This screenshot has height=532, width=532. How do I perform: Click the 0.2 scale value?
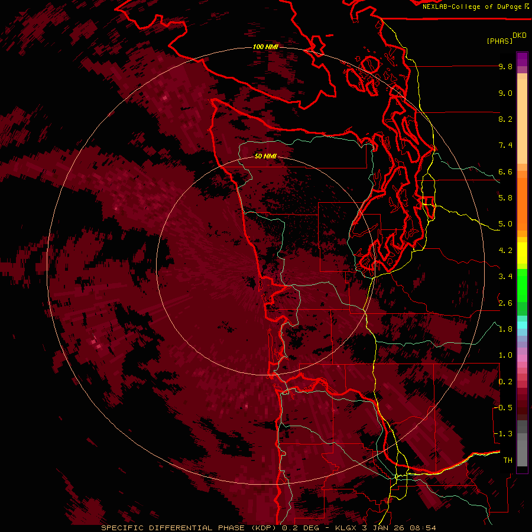pyautogui.click(x=505, y=382)
